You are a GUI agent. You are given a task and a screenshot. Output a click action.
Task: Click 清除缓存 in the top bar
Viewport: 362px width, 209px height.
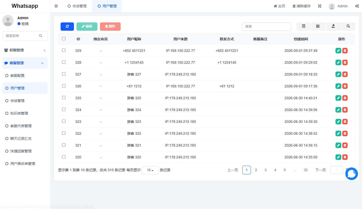(301, 6)
